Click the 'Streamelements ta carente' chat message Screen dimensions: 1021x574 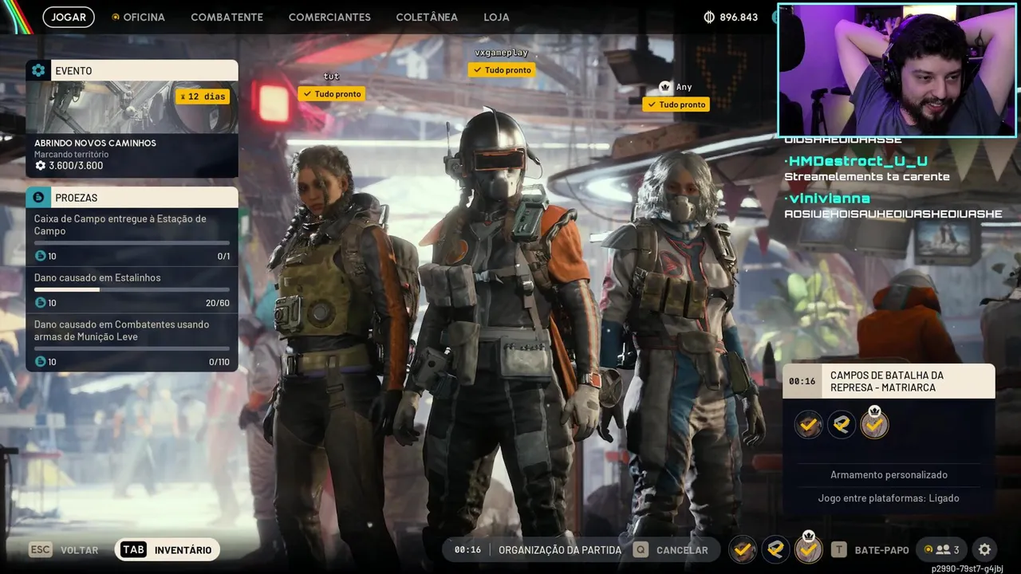pos(867,177)
